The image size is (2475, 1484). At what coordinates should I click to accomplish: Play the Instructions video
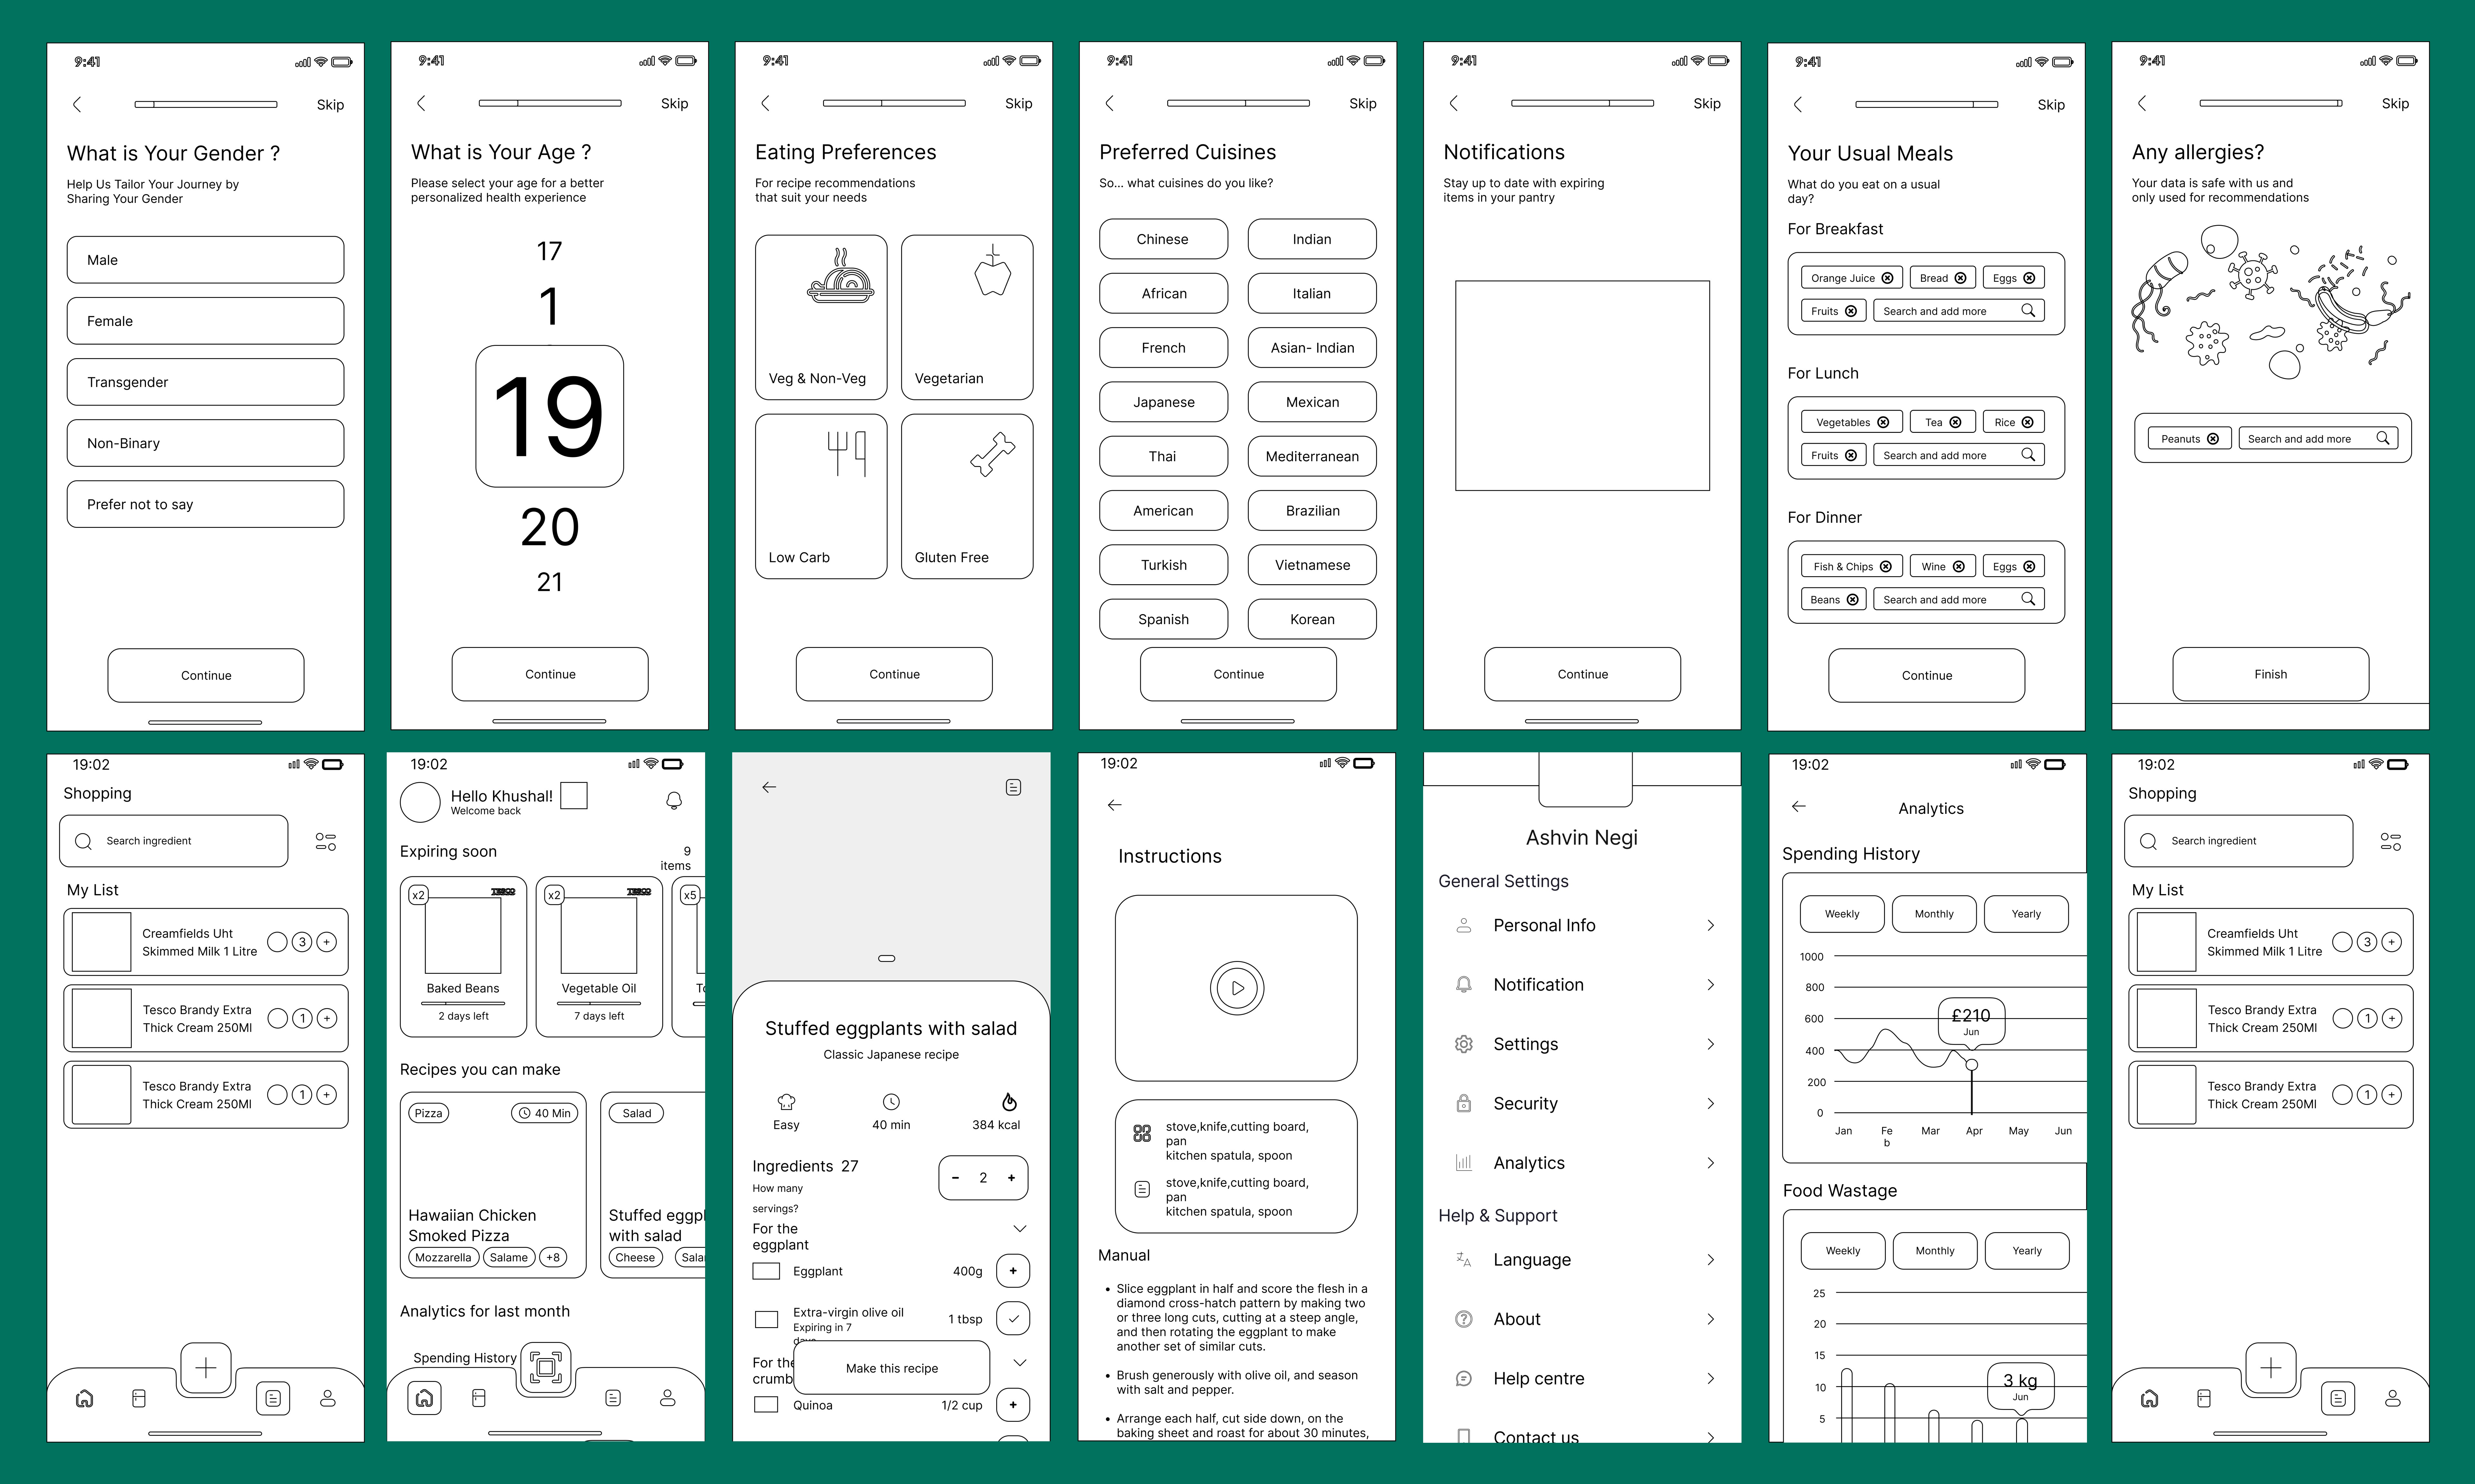[1237, 988]
